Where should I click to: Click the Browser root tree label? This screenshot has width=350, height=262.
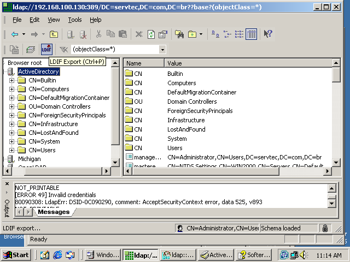[x=25, y=63]
